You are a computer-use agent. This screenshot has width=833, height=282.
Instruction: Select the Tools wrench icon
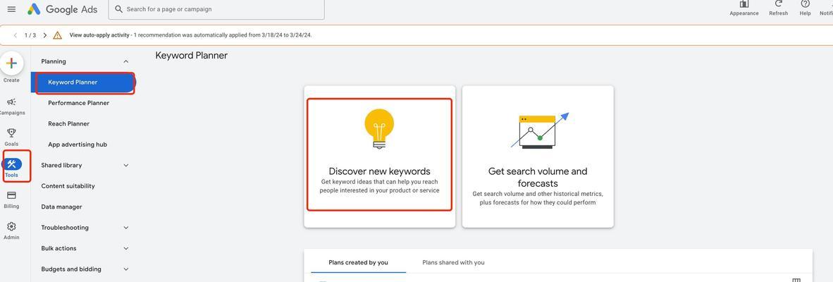pos(12,164)
